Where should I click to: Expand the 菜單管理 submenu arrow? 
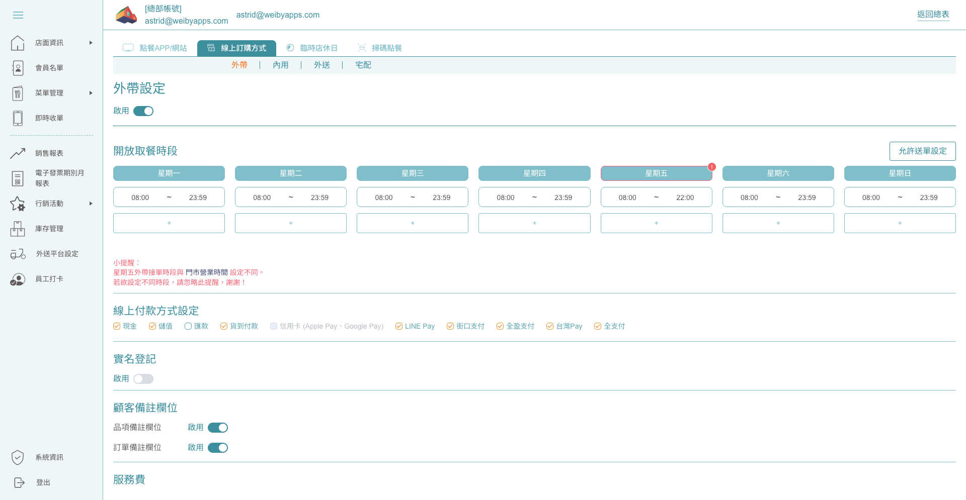click(x=91, y=93)
